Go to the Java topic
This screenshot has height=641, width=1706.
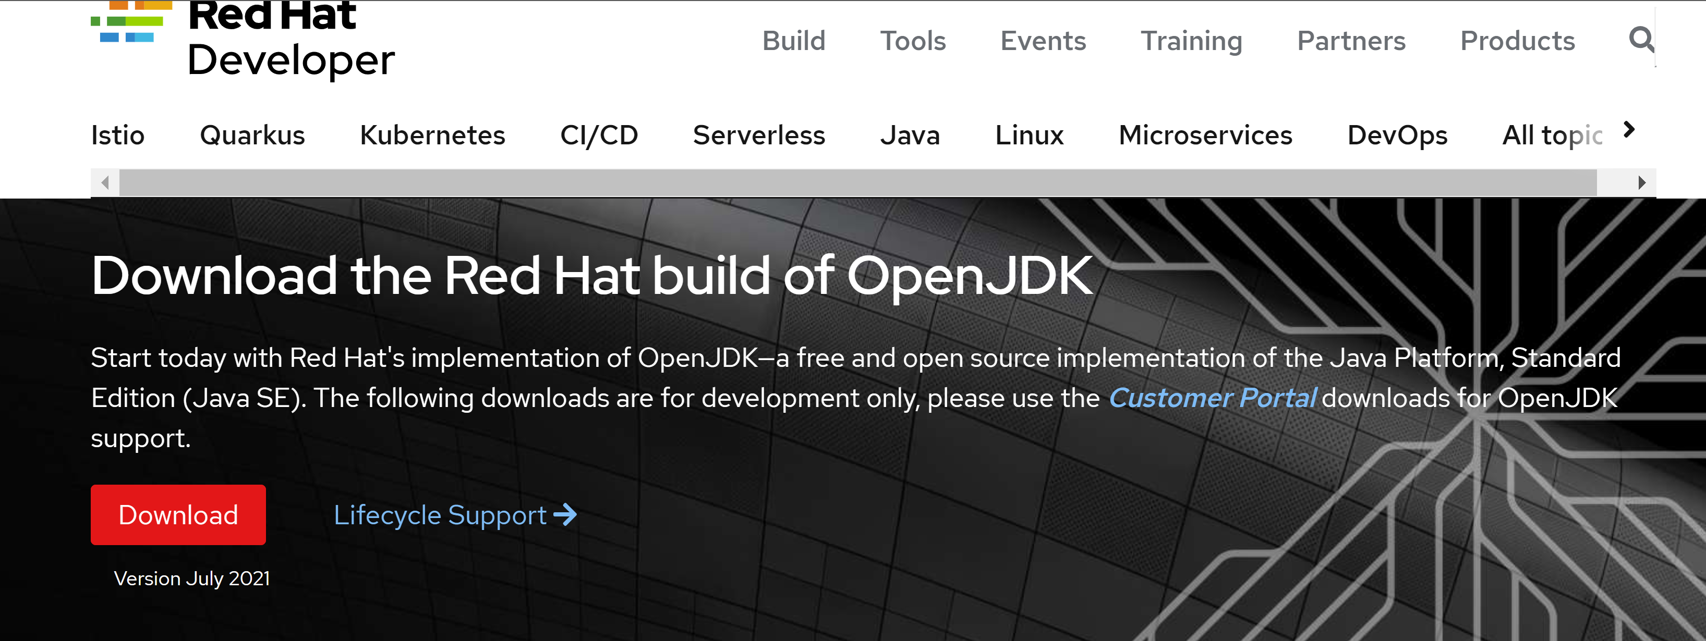click(x=910, y=135)
